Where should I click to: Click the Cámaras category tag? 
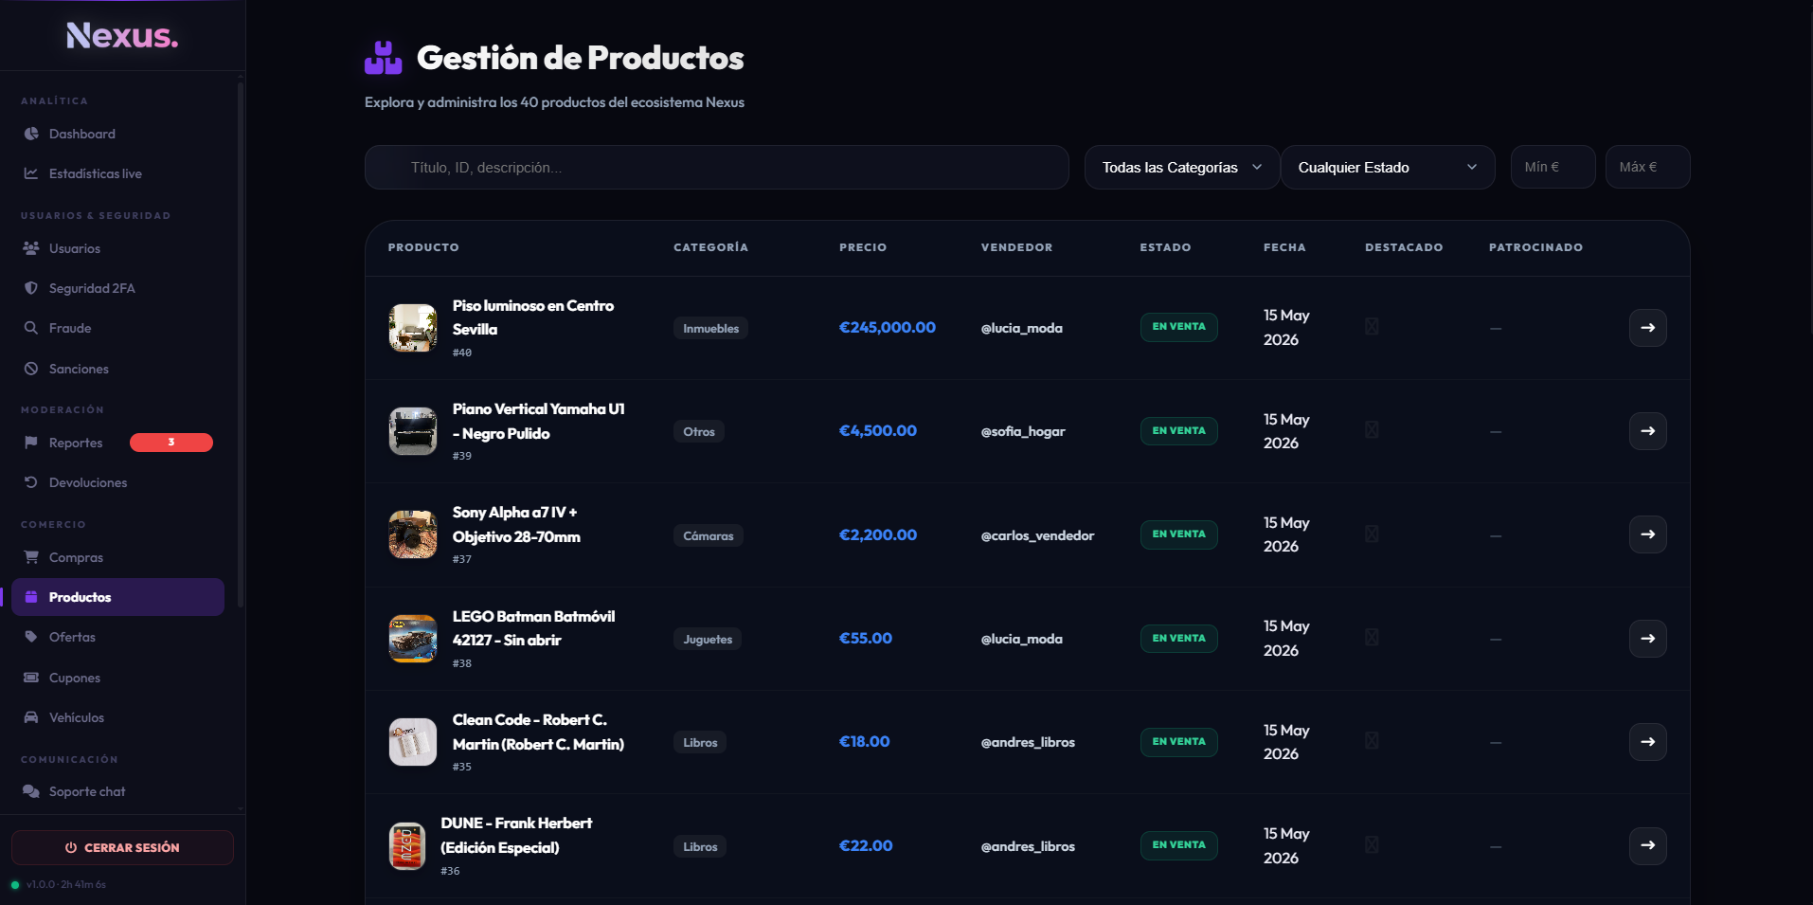click(709, 535)
